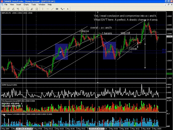Open the Insert menu
Image resolution: width=173 pixels, height=130 pixels.
click(19, 5)
